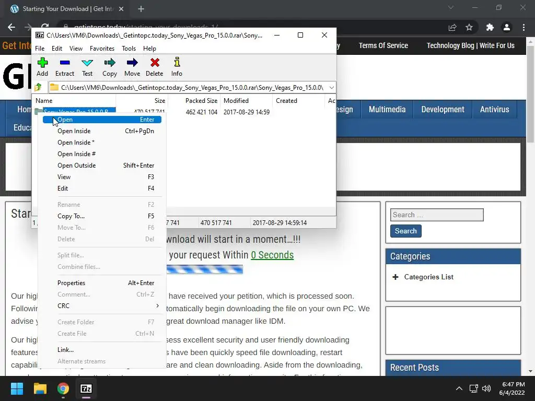Select packed size 462 421 104 cell
The width and height of the screenshot is (535, 401).
click(201, 112)
